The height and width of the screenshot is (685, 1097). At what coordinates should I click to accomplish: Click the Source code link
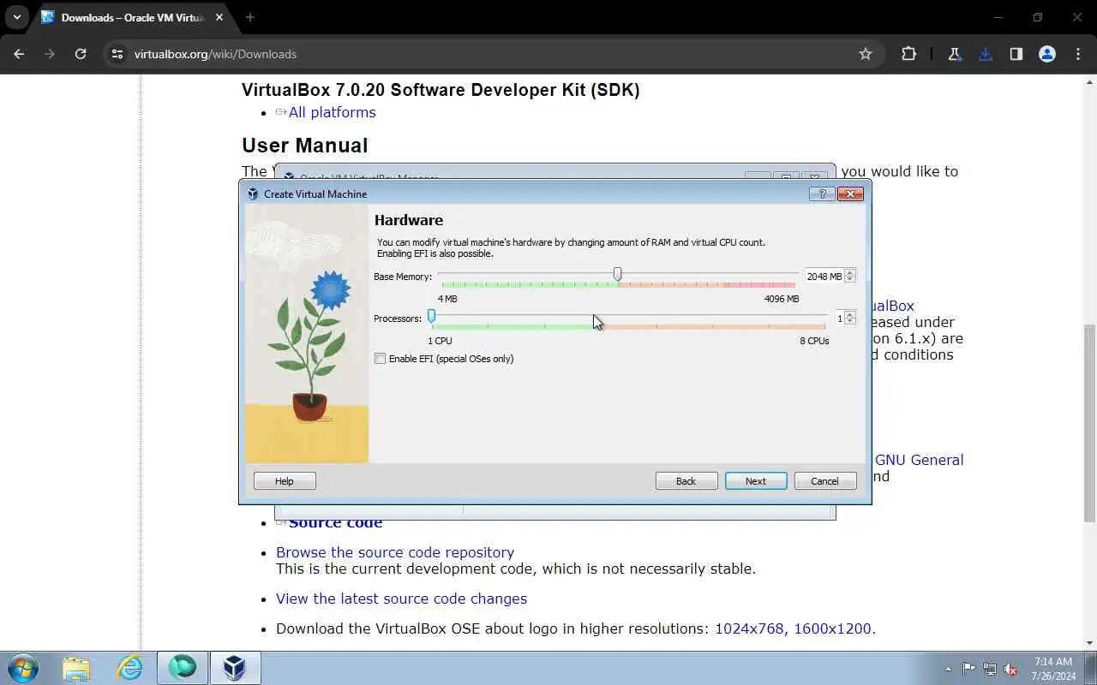(335, 522)
